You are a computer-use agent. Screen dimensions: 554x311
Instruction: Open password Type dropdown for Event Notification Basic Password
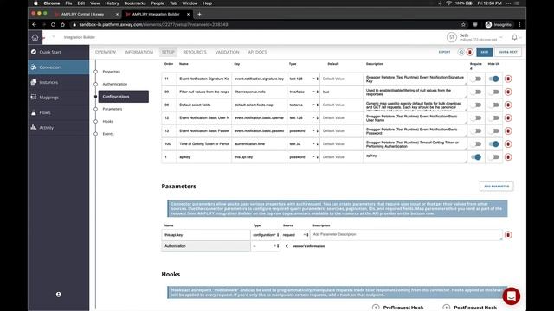click(x=304, y=131)
